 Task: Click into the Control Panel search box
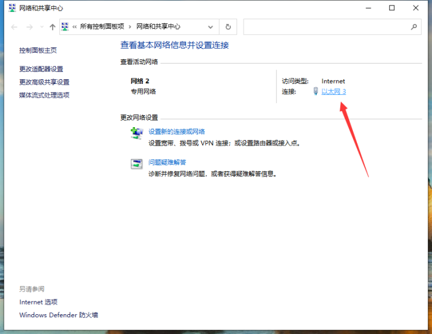click(x=324, y=27)
